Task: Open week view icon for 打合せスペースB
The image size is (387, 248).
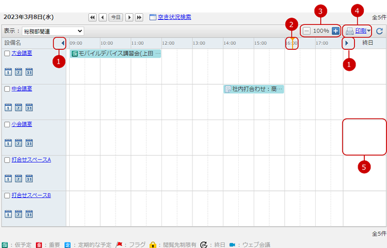Action: (x=18, y=214)
